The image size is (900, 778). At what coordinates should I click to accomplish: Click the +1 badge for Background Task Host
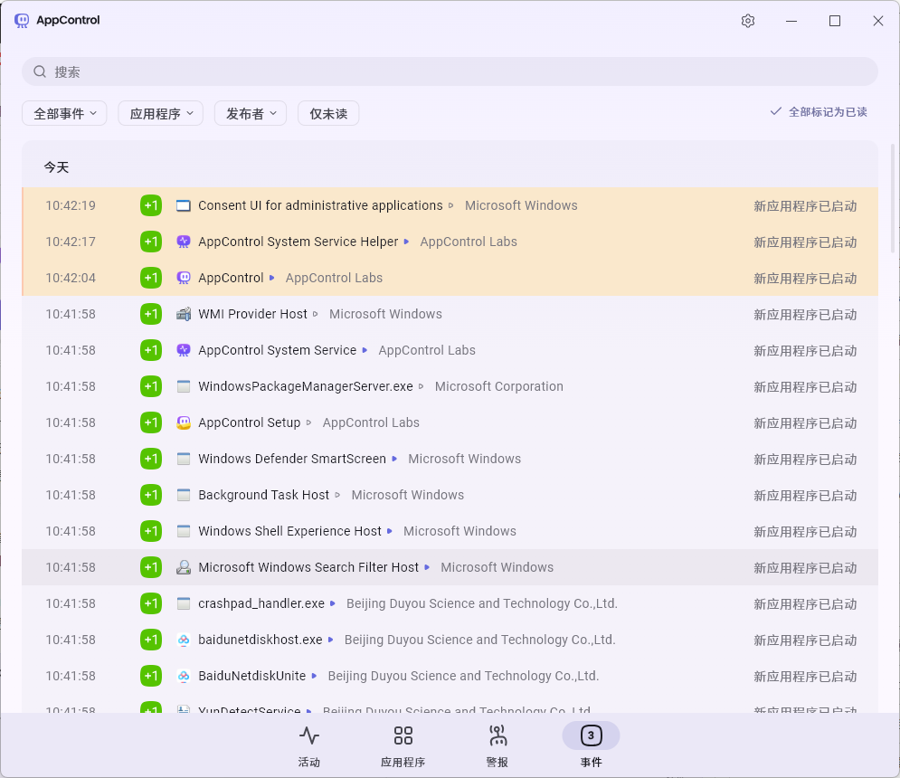tap(151, 495)
